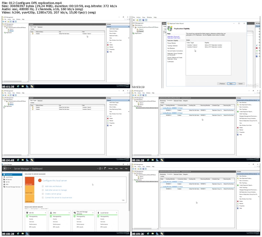Viewport: 262px width, 237px height.
Task: Select Local Server in Server Manager sidebar
Action: 9,177
